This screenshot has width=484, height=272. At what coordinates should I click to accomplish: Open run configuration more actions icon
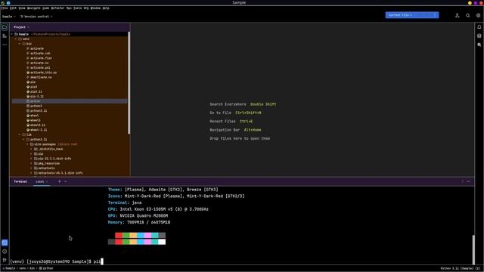click(435, 15)
